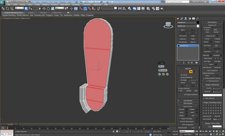Open the Hierarchy panel tab icon
Viewport: 225px width, 136px height.
pyautogui.click(x=186, y=19)
